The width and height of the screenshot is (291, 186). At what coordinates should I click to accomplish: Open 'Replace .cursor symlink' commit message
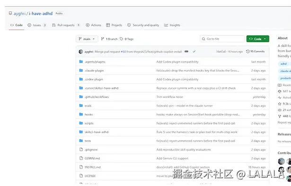tap(196, 88)
